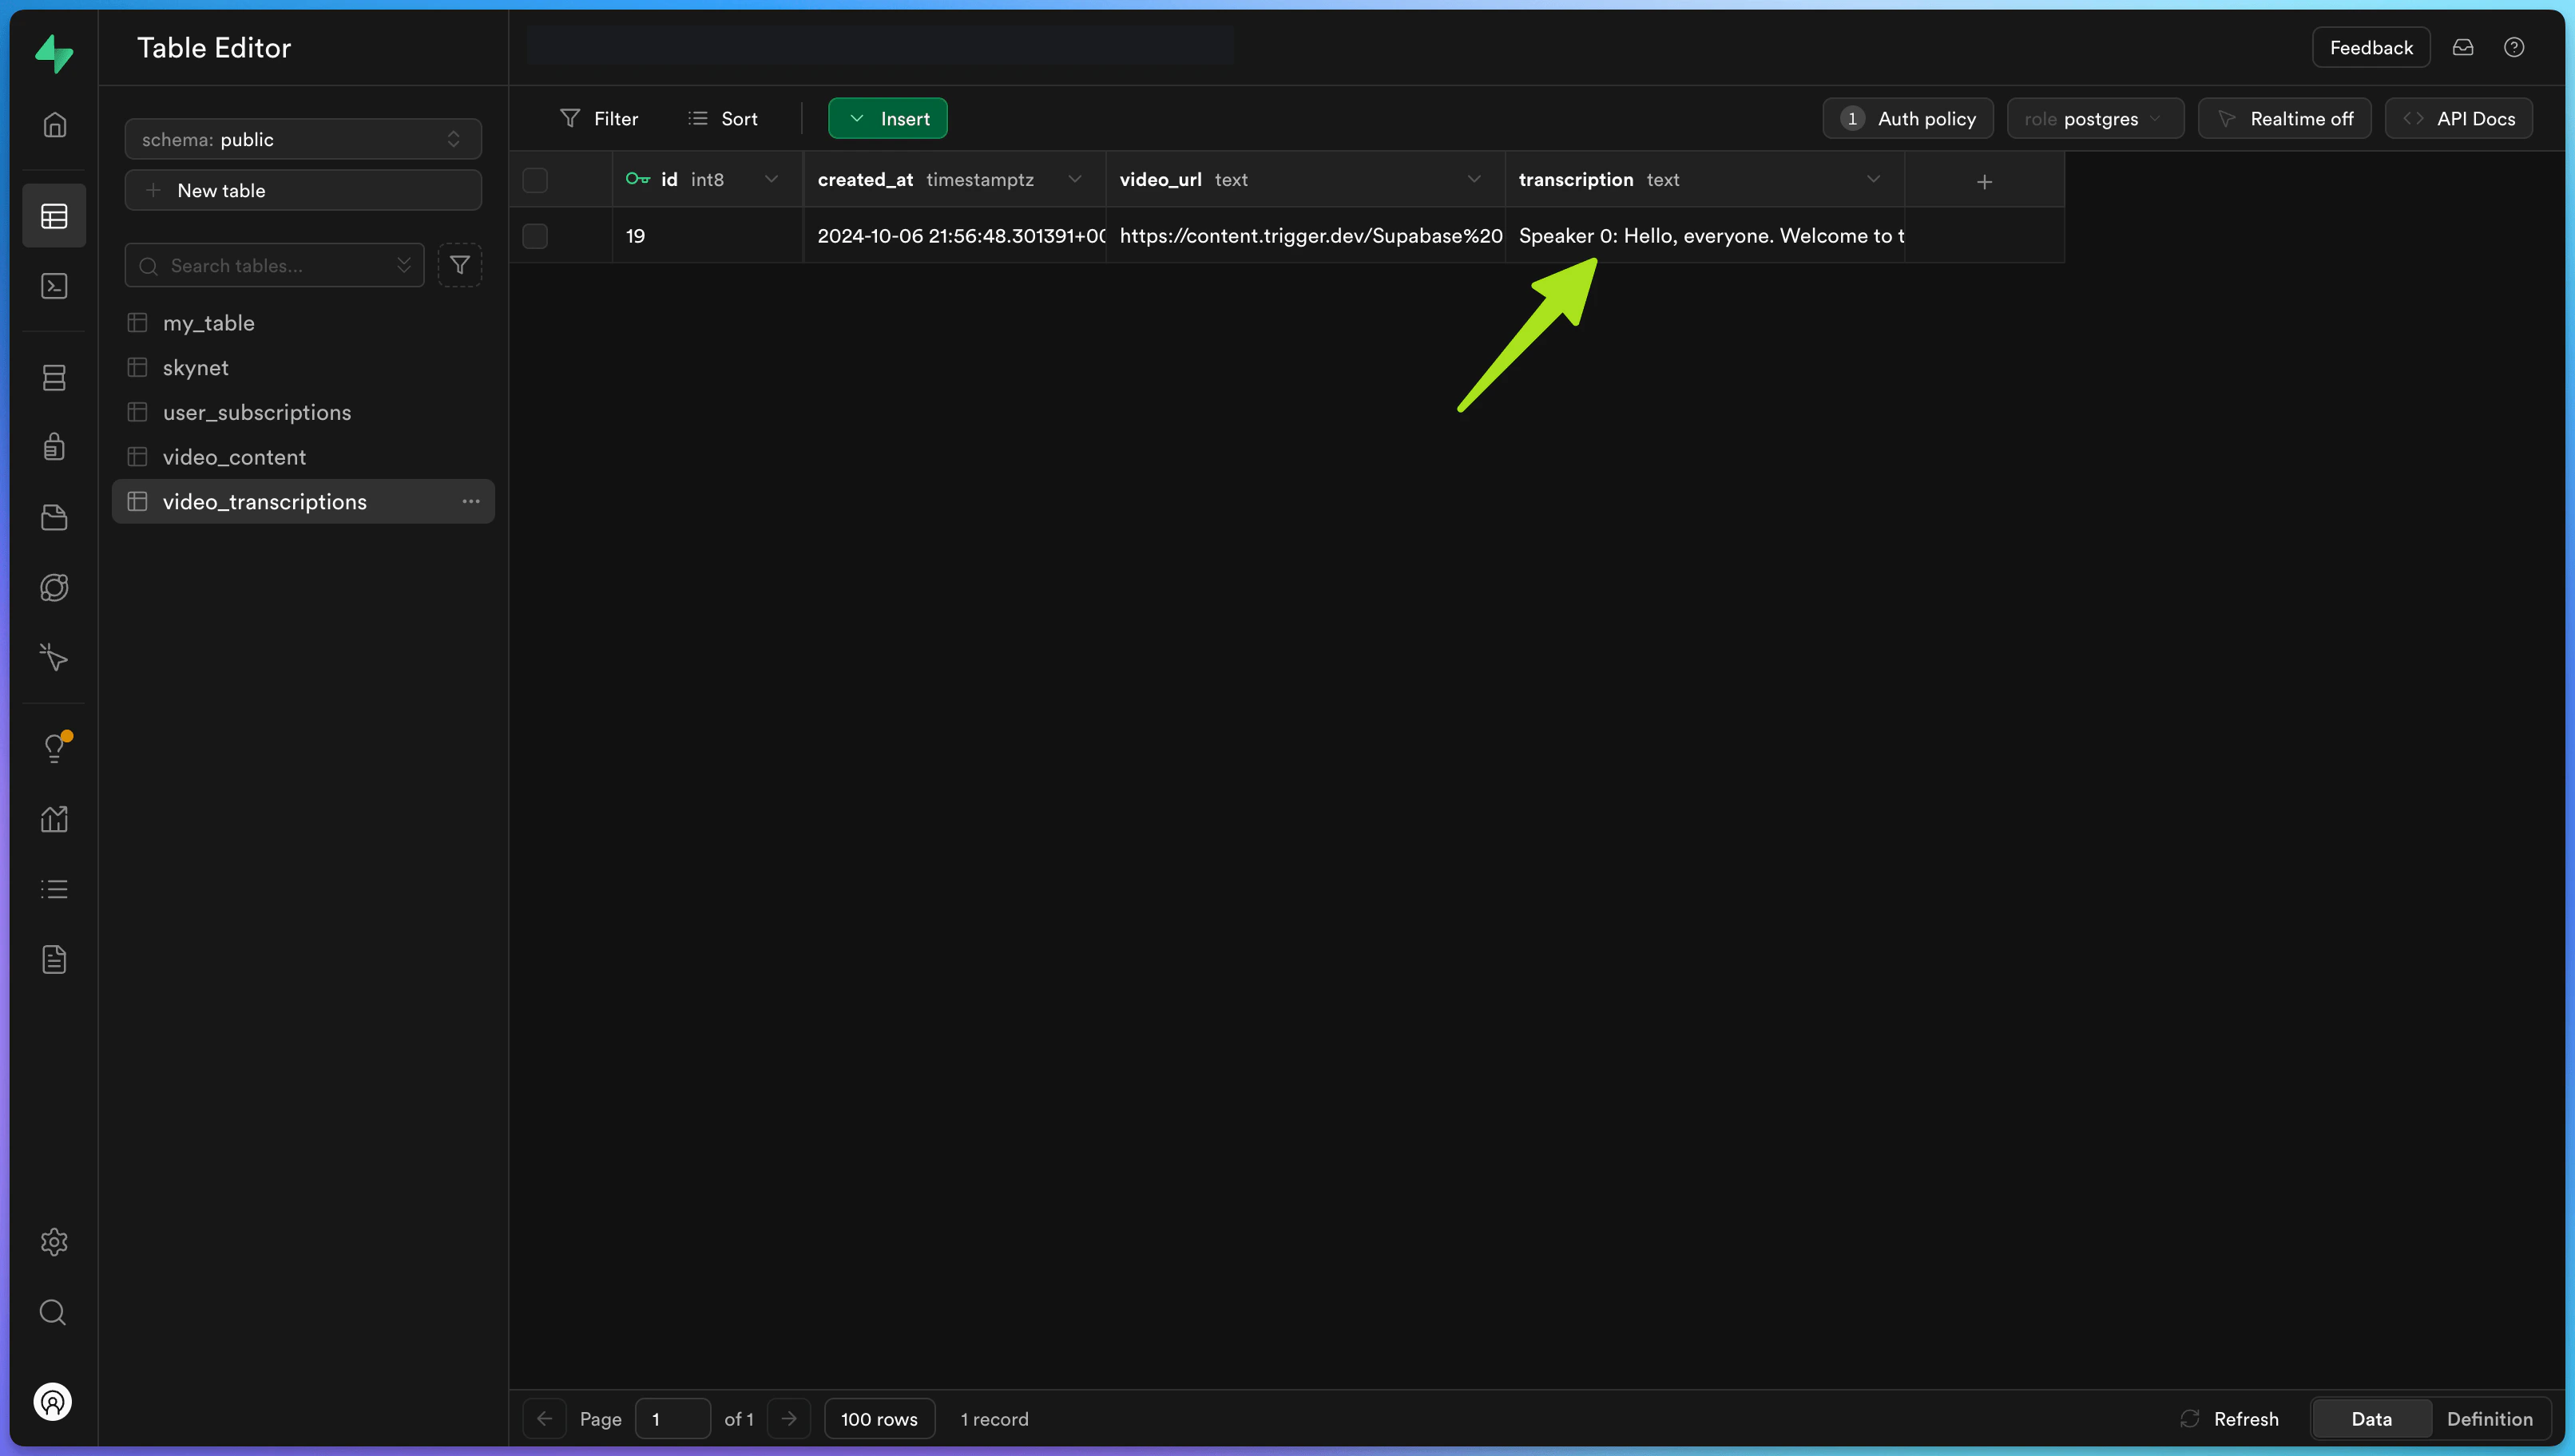
Task: Select the checkbox for row 19
Action: coord(535,236)
